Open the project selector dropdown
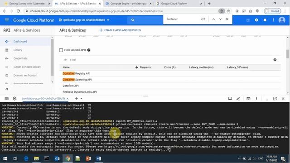 [84, 20]
